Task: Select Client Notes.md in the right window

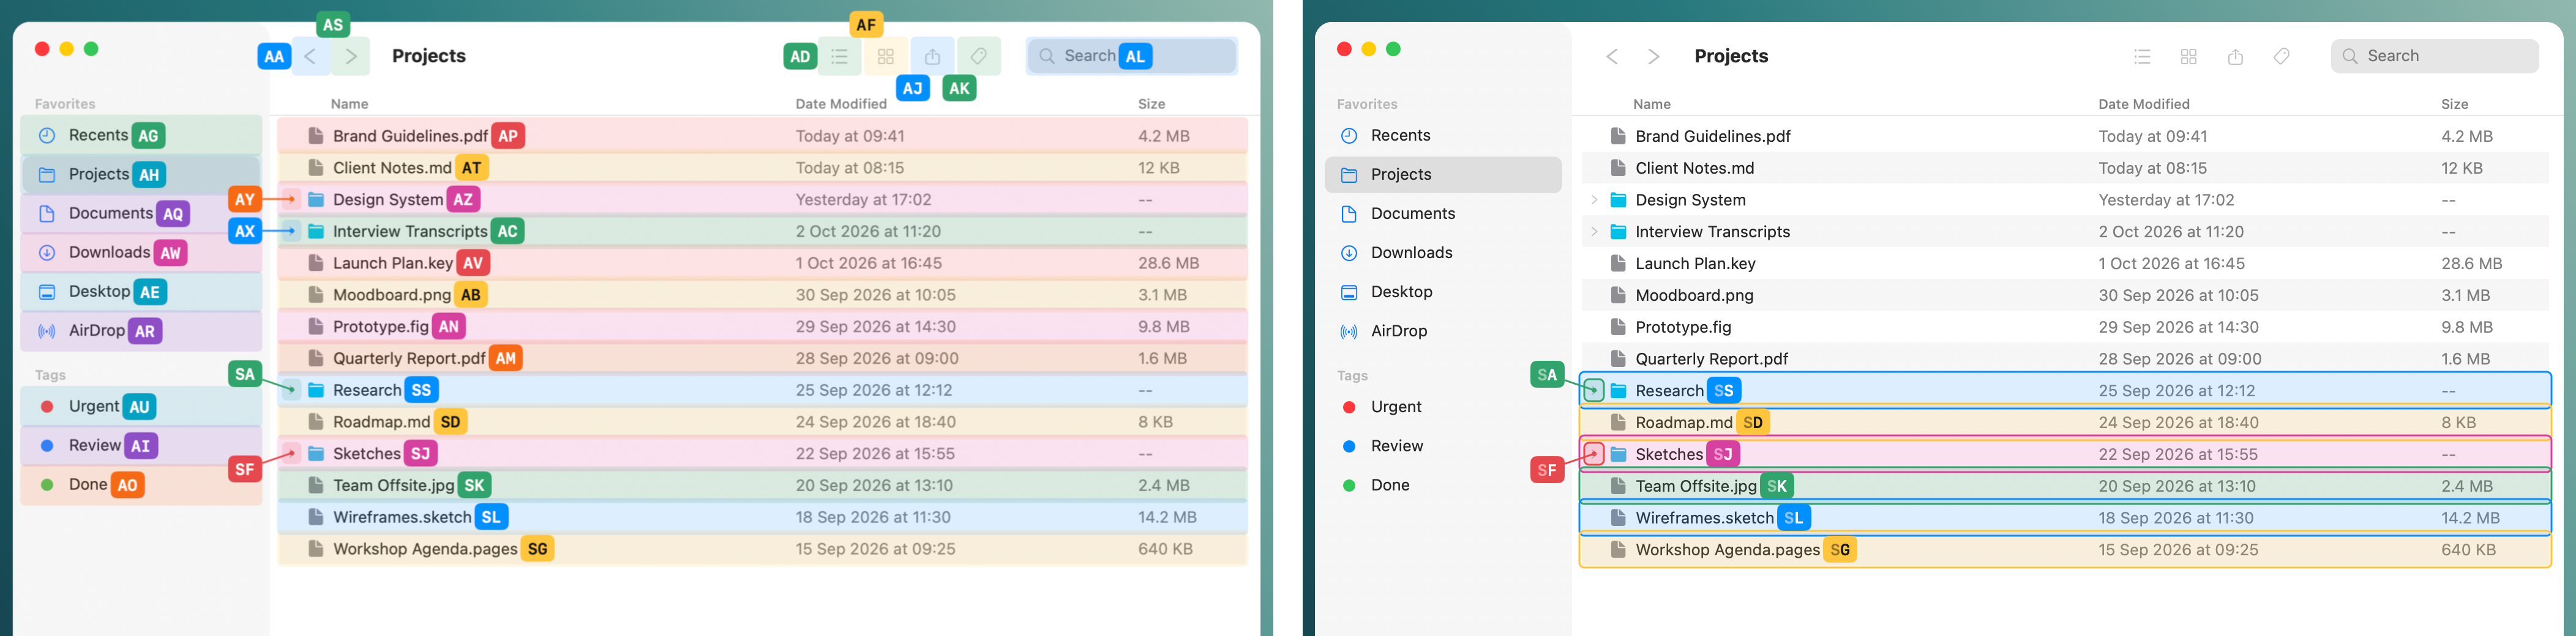Action: coord(2066,168)
